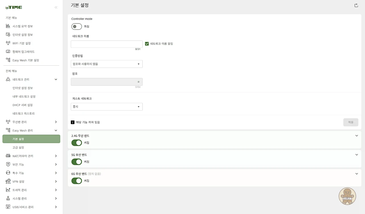Open the DHCP 서버 설정 submenu item
Screen dimensions: 365x214
(x=23, y=105)
